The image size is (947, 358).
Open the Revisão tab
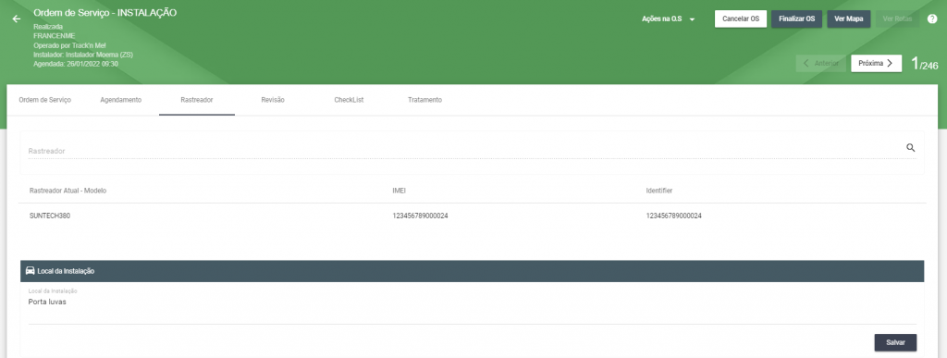(273, 100)
